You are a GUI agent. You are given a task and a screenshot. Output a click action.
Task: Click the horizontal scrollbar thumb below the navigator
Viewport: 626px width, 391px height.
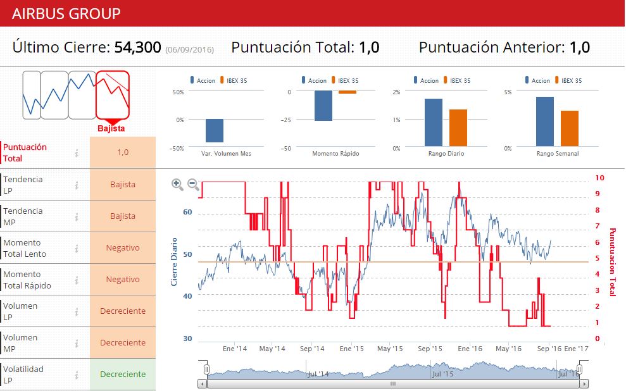(x=393, y=384)
